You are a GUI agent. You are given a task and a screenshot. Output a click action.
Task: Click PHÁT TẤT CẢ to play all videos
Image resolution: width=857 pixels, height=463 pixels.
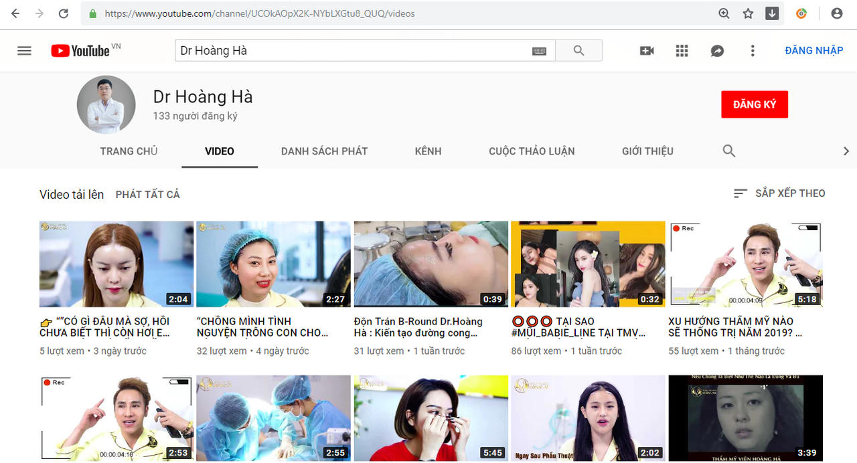click(147, 194)
